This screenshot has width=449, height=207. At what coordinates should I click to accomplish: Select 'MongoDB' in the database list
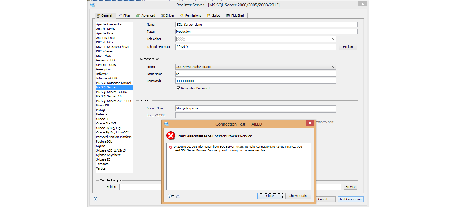click(x=114, y=105)
